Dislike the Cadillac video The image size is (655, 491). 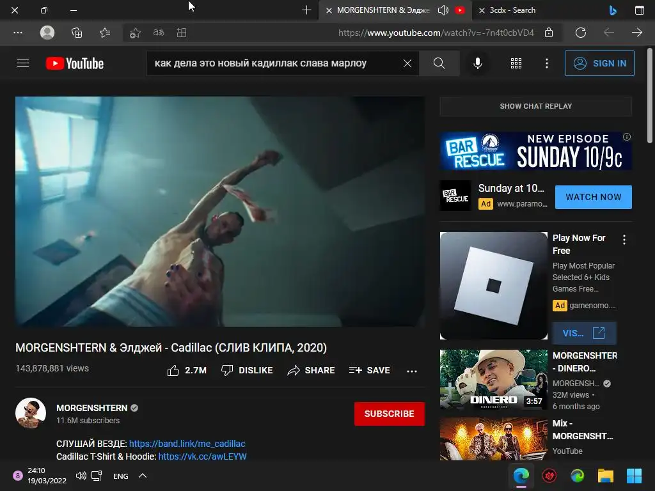click(x=247, y=370)
